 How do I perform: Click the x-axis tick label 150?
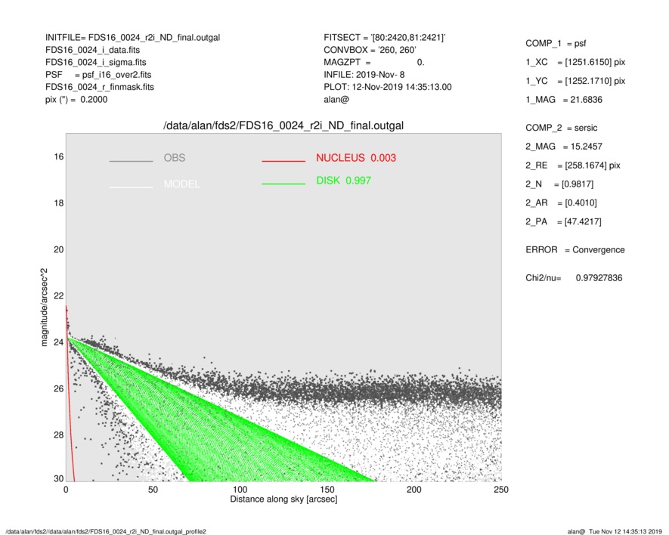click(x=327, y=490)
